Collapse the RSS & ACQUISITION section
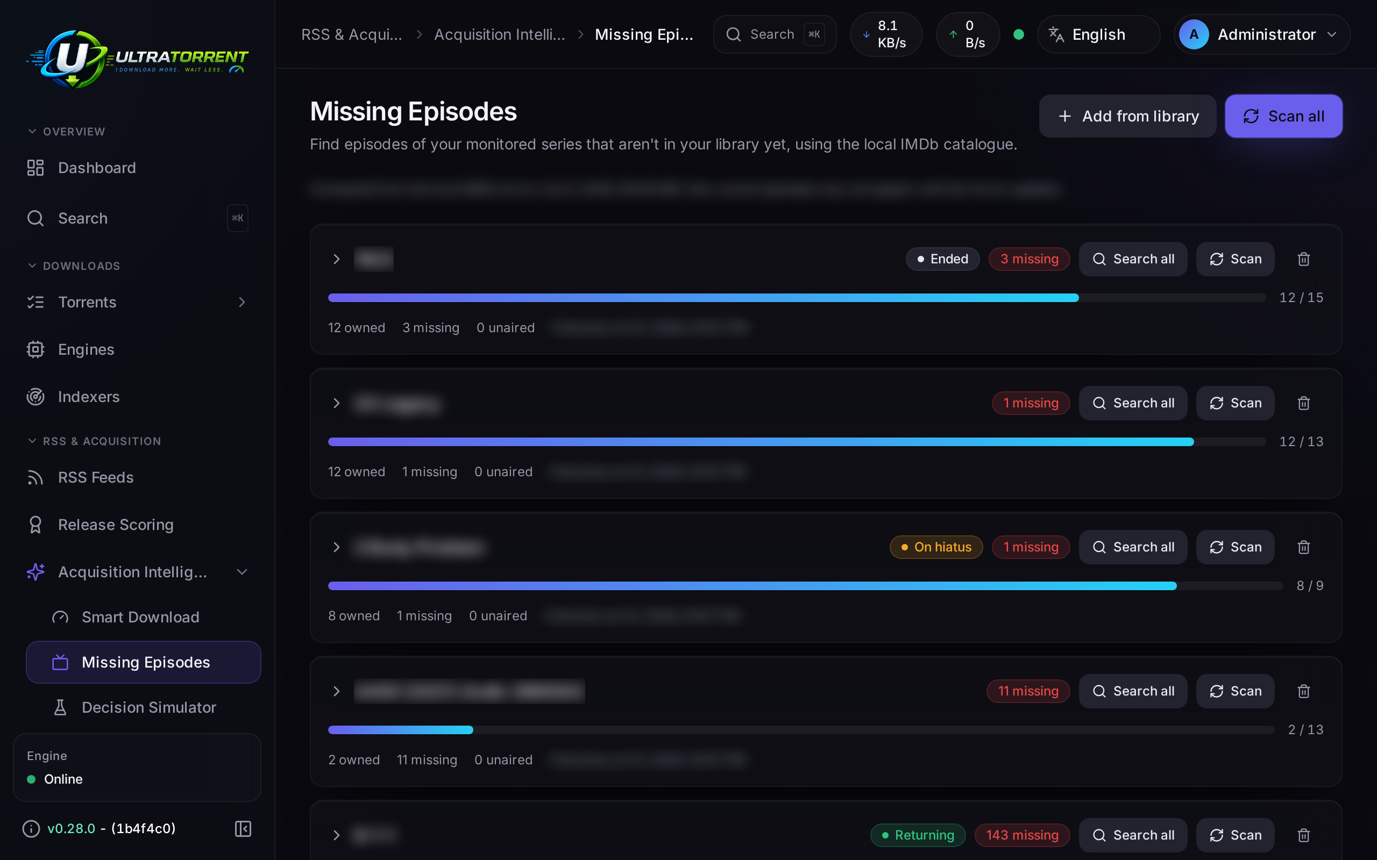This screenshot has width=1377, height=860. point(94,441)
